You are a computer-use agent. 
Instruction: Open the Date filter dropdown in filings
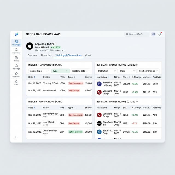[x=128, y=71]
